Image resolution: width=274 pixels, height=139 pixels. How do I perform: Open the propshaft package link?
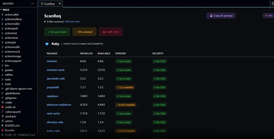(53, 88)
